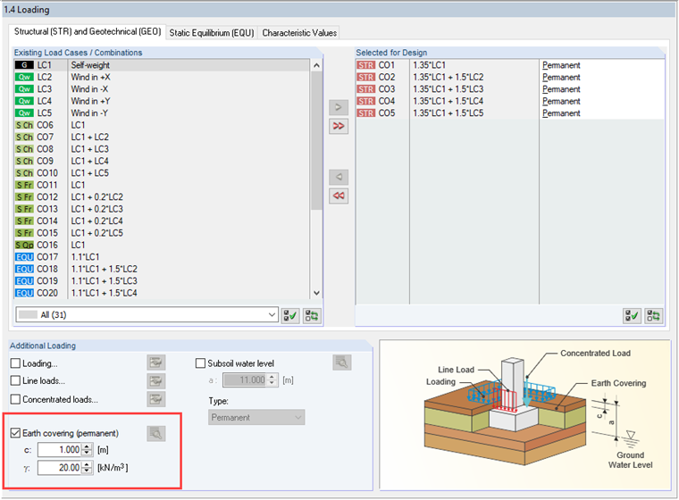Uncheck Earth covering (permanent) checkbox
The image size is (679, 500).
15,433
